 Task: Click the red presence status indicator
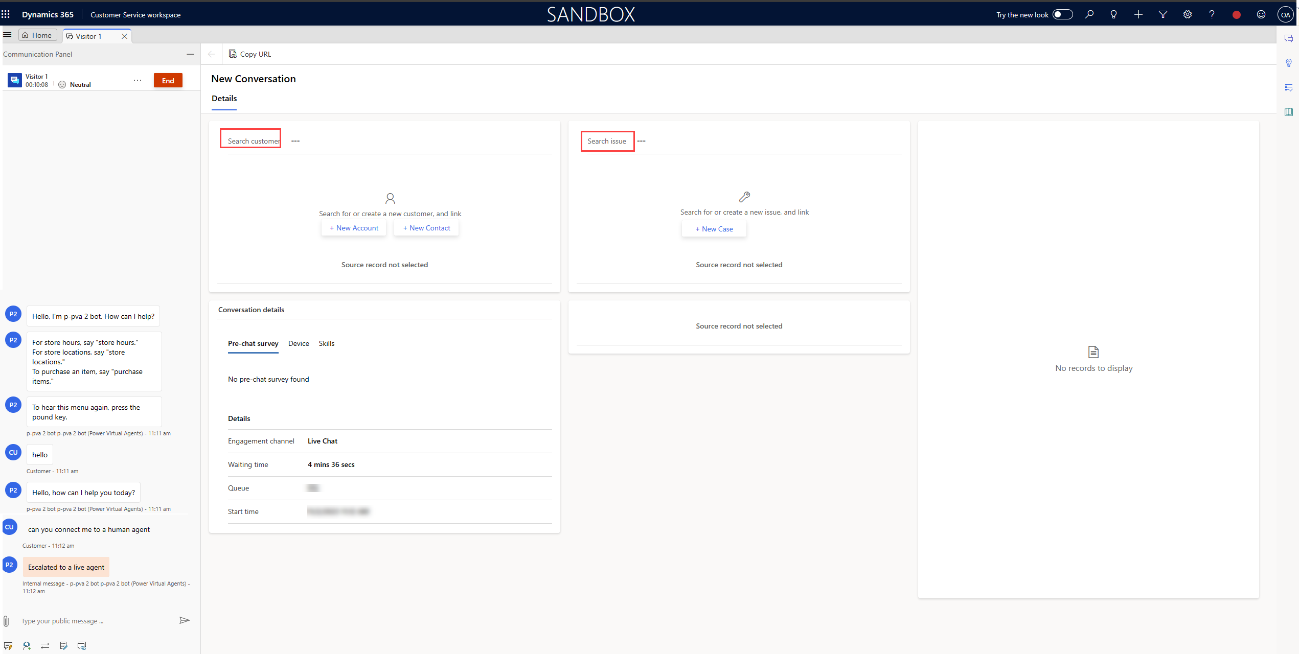(1236, 15)
